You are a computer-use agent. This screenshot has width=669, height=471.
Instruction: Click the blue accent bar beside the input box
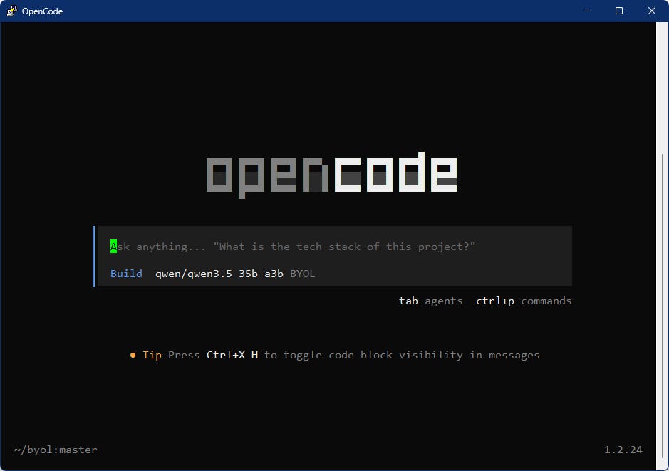click(x=94, y=257)
